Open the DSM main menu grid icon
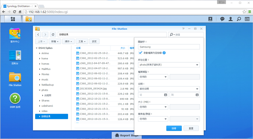Viewport: 253px width, 139px height. coord(13,19)
